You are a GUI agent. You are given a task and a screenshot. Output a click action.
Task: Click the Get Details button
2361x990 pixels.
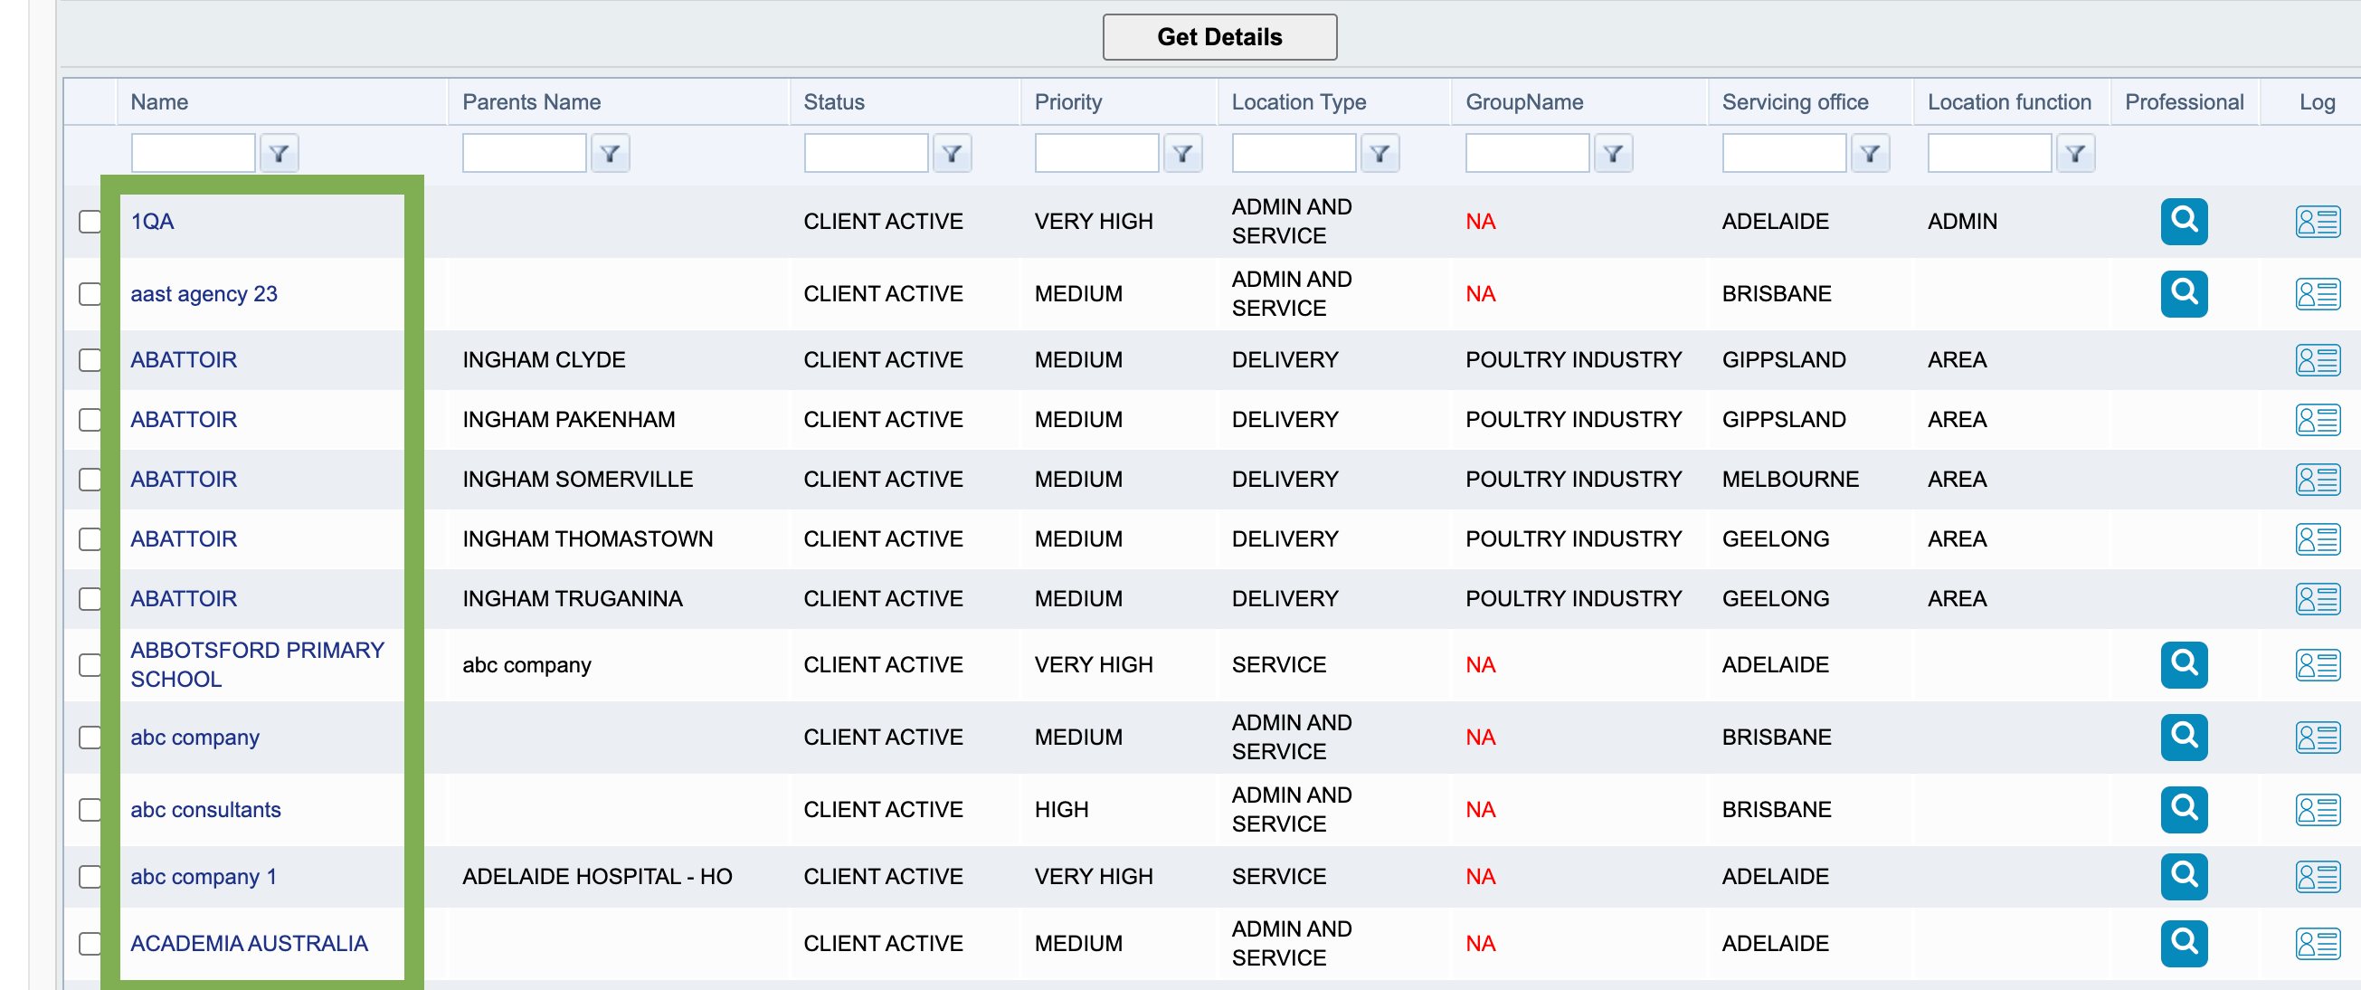[x=1219, y=37]
